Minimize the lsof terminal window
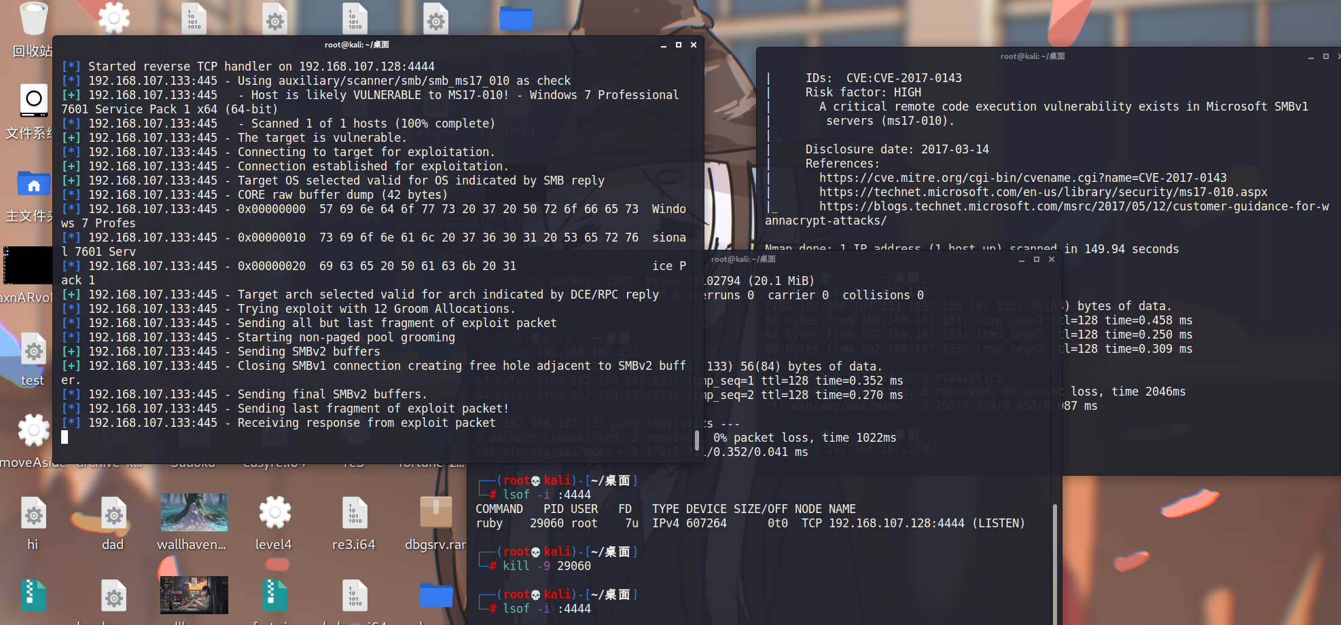 tap(1021, 260)
